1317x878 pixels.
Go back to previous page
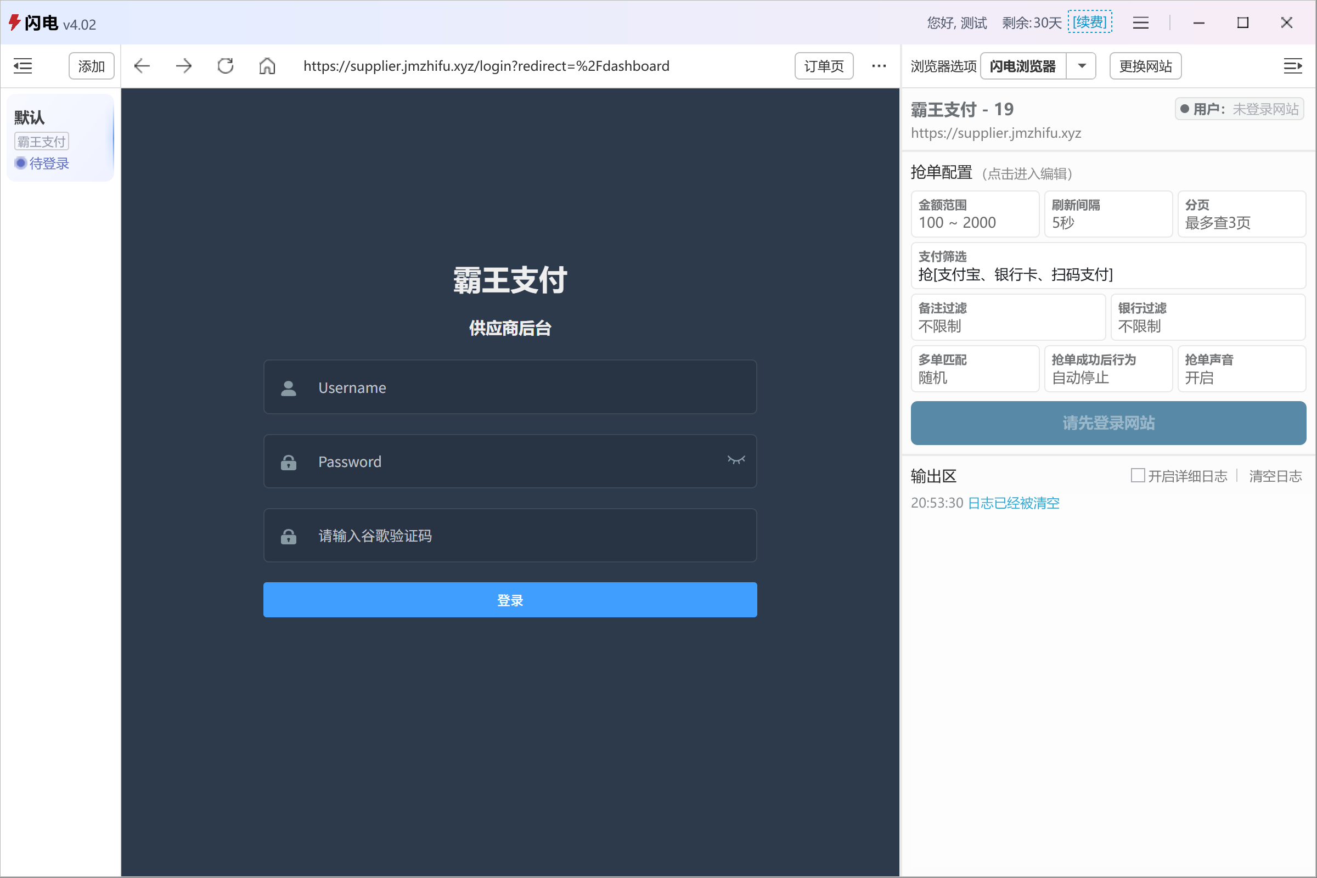point(142,66)
